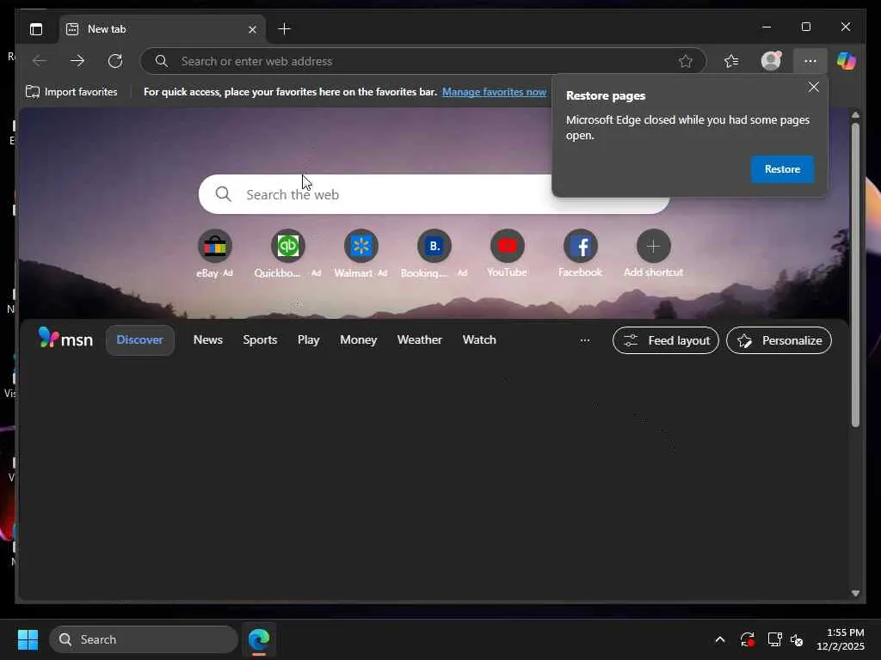
Task: Click the Personalize button
Action: click(779, 340)
